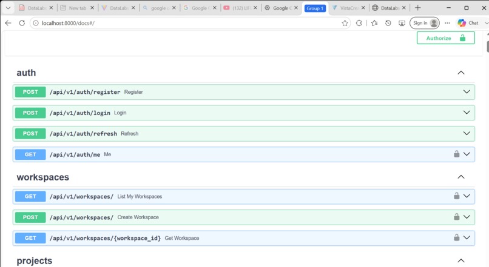This screenshot has width=489, height=267.
Task: Click the Group 1 tab group label
Action: tap(315, 8)
